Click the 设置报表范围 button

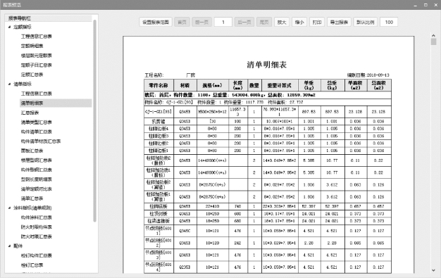click(x=156, y=23)
